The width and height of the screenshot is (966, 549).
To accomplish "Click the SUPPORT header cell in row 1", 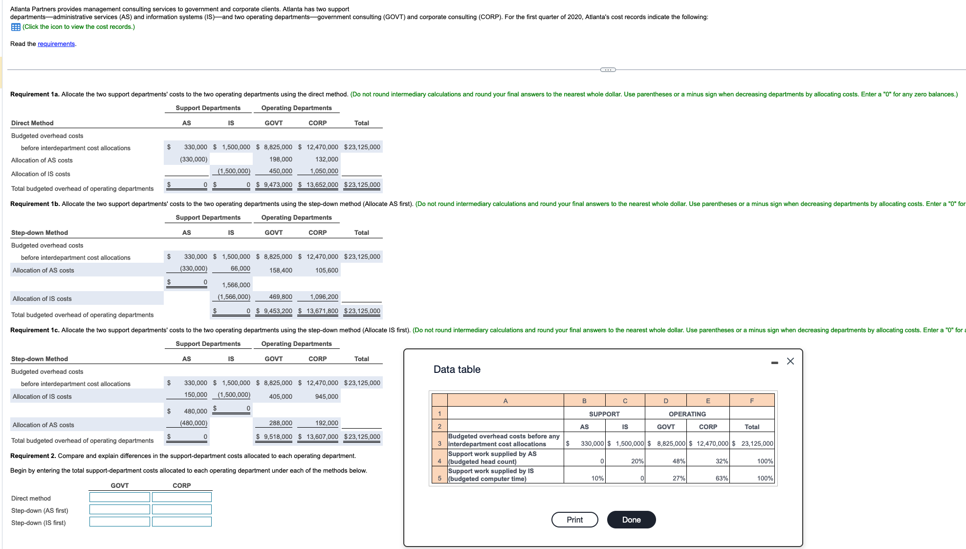I will pyautogui.click(x=605, y=413).
